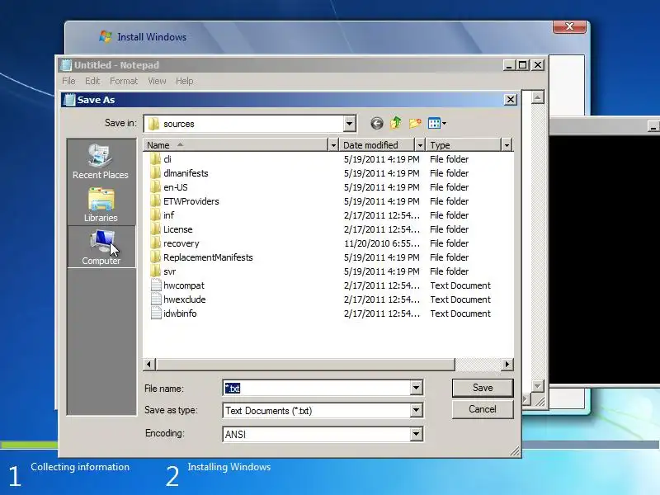Click the Cancel button
Screen dimensions: 660x495
click(x=483, y=409)
